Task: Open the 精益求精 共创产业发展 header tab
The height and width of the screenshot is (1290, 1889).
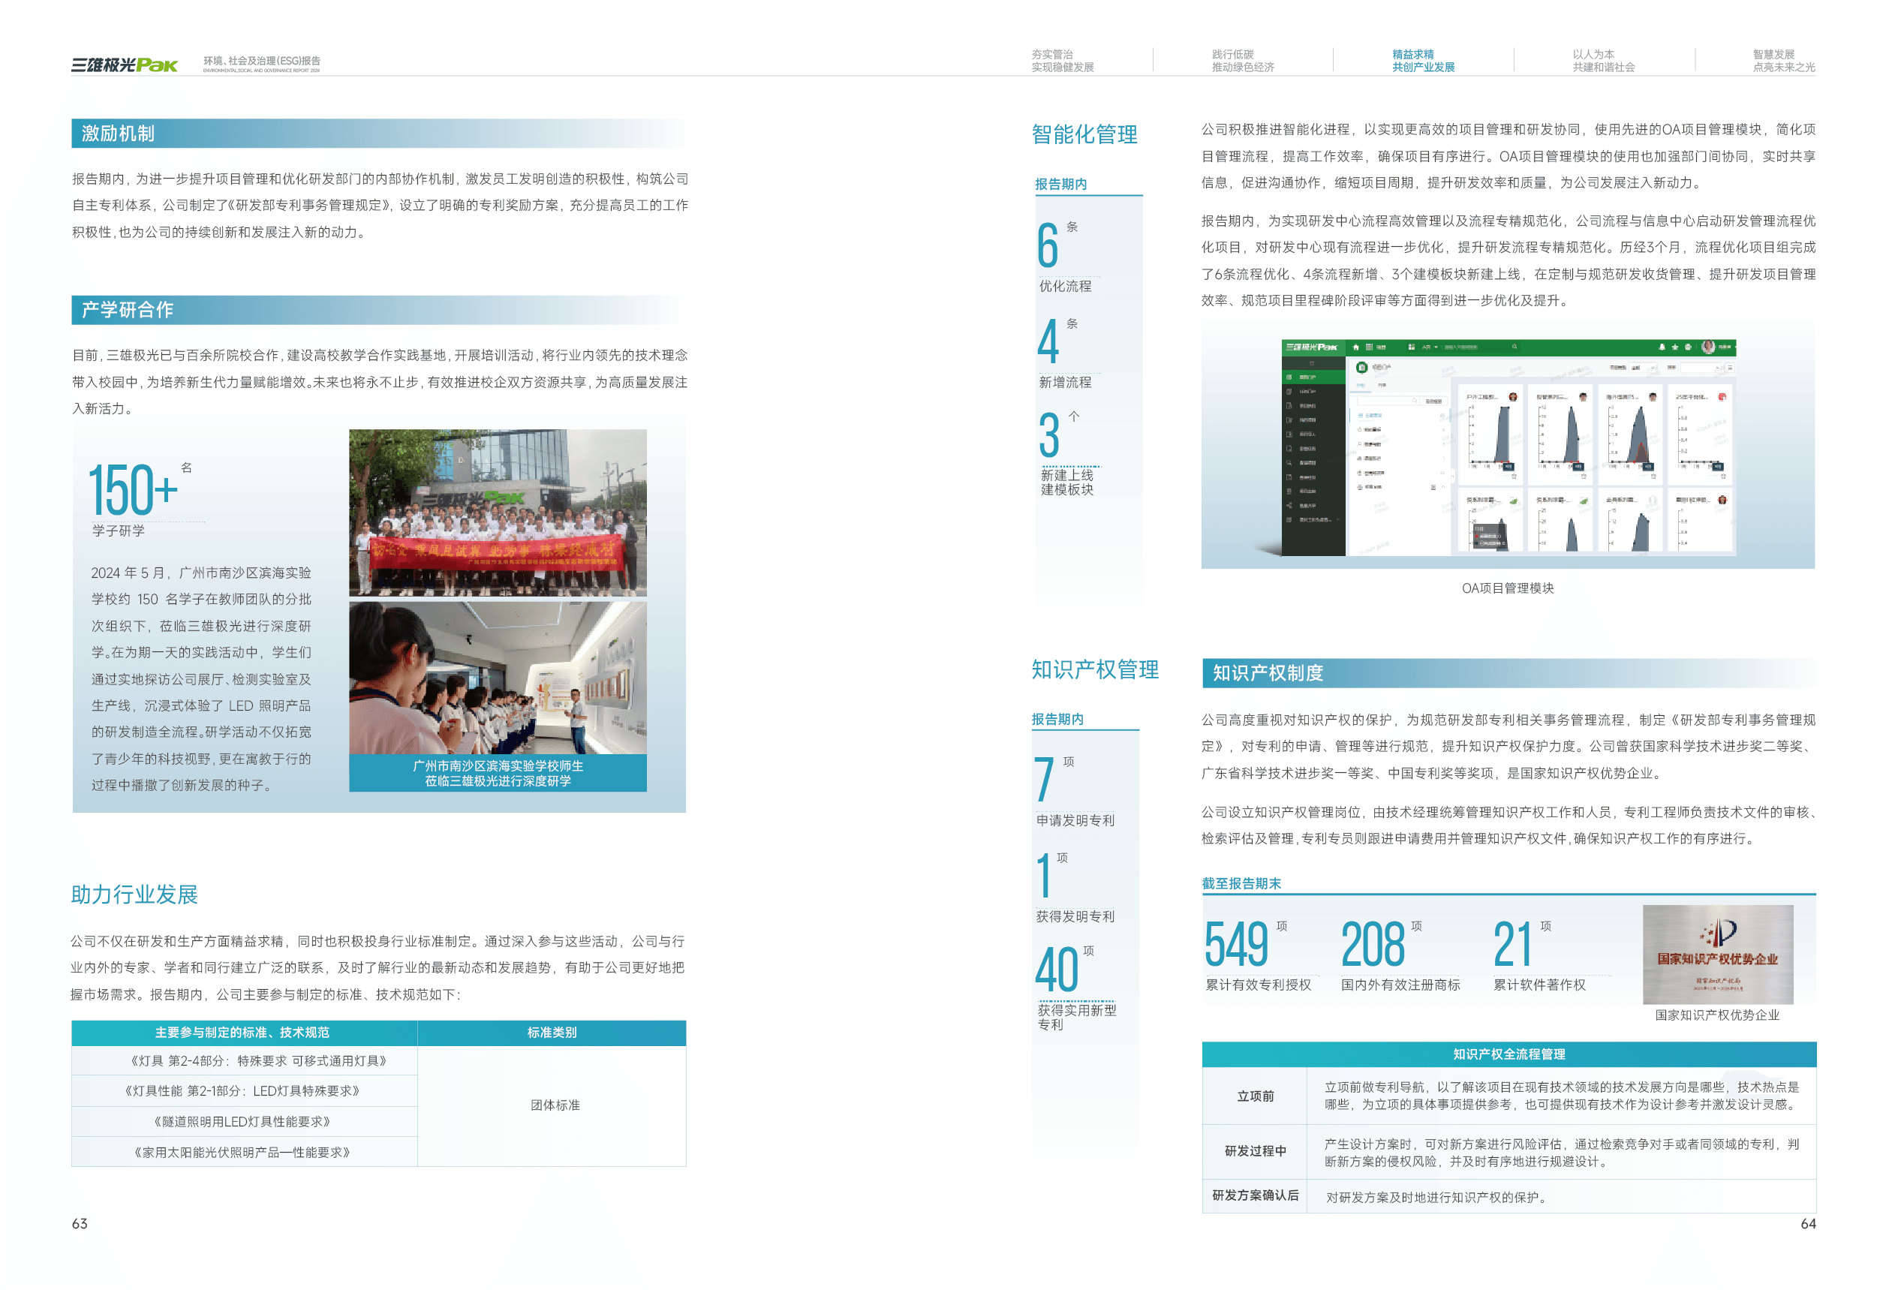Action: (1422, 61)
